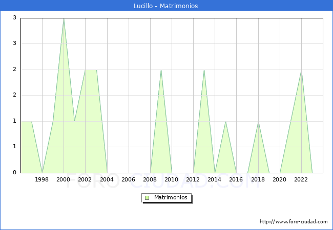Screen dimensions: 333x230
Task: Select the 2009 peak on the chart
Action: (x=161, y=70)
